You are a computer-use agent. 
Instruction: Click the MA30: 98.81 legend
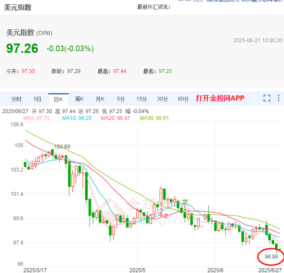pyautogui.click(x=154, y=118)
